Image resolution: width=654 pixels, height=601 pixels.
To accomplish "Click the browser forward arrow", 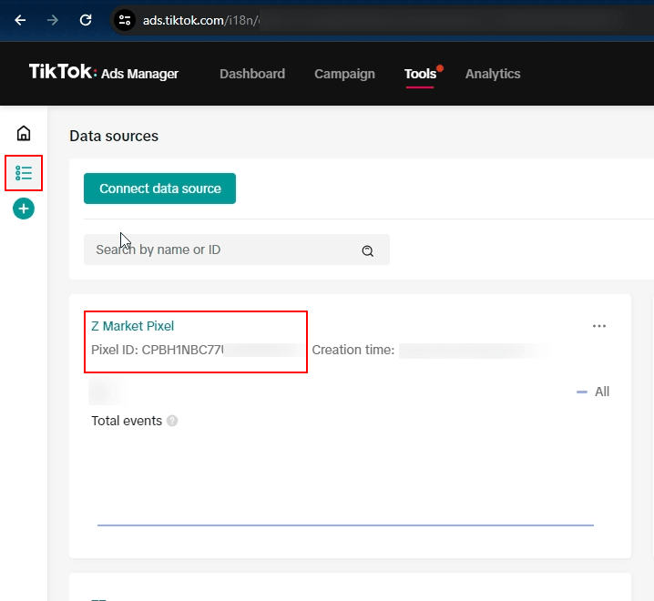I will (x=53, y=20).
